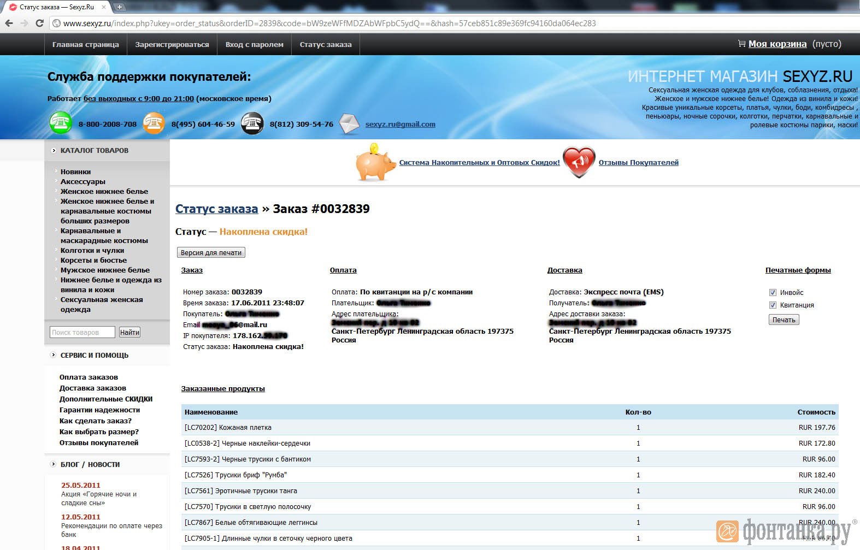860x550 pixels.
Task: Click the Печать button
Action: pos(784,320)
